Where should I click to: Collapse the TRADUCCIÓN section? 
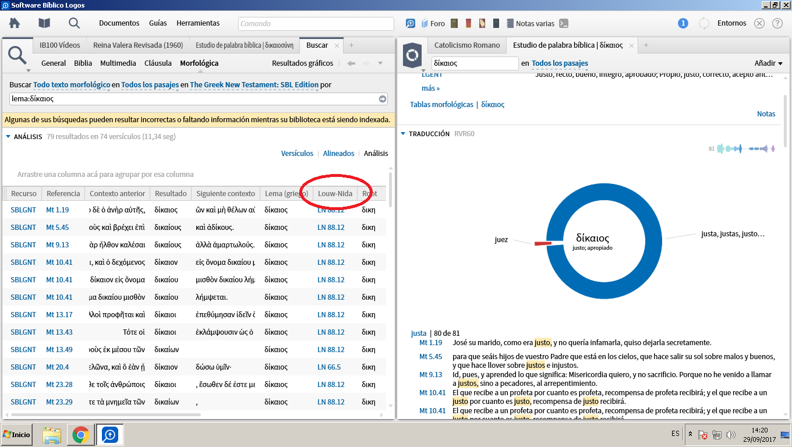pos(403,133)
